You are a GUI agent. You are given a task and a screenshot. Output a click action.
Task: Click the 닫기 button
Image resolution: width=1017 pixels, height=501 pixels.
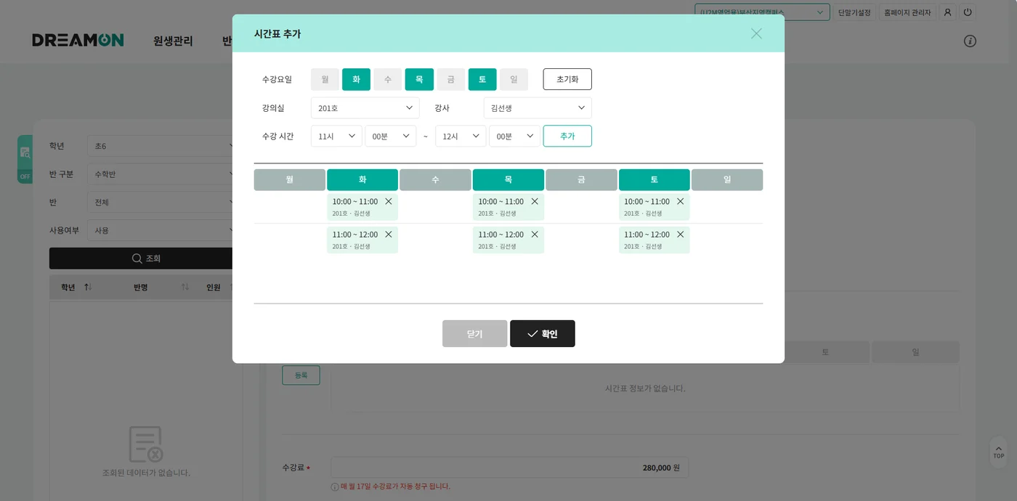tap(475, 334)
